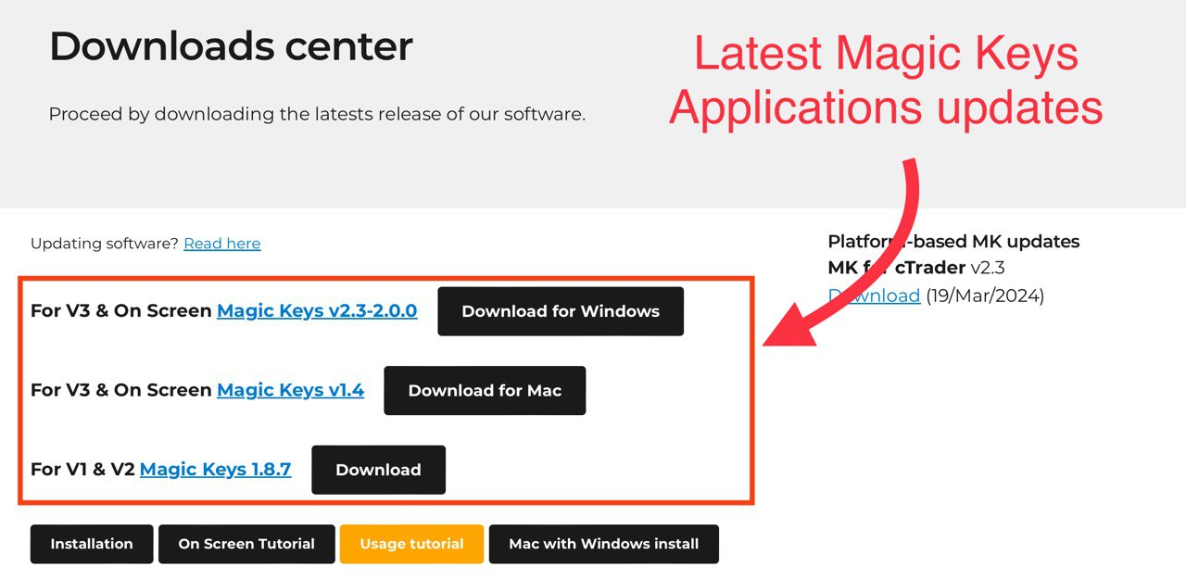This screenshot has height=579, width=1186.
Task: Open the Installation guide button
Action: click(92, 544)
